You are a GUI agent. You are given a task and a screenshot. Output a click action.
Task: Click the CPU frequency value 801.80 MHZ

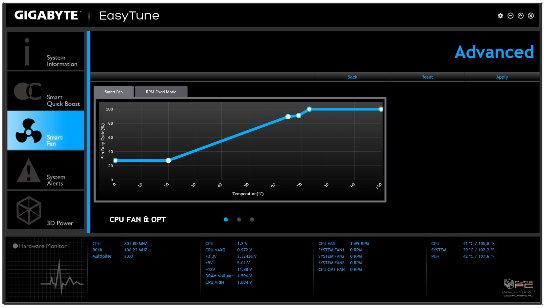[135, 243]
